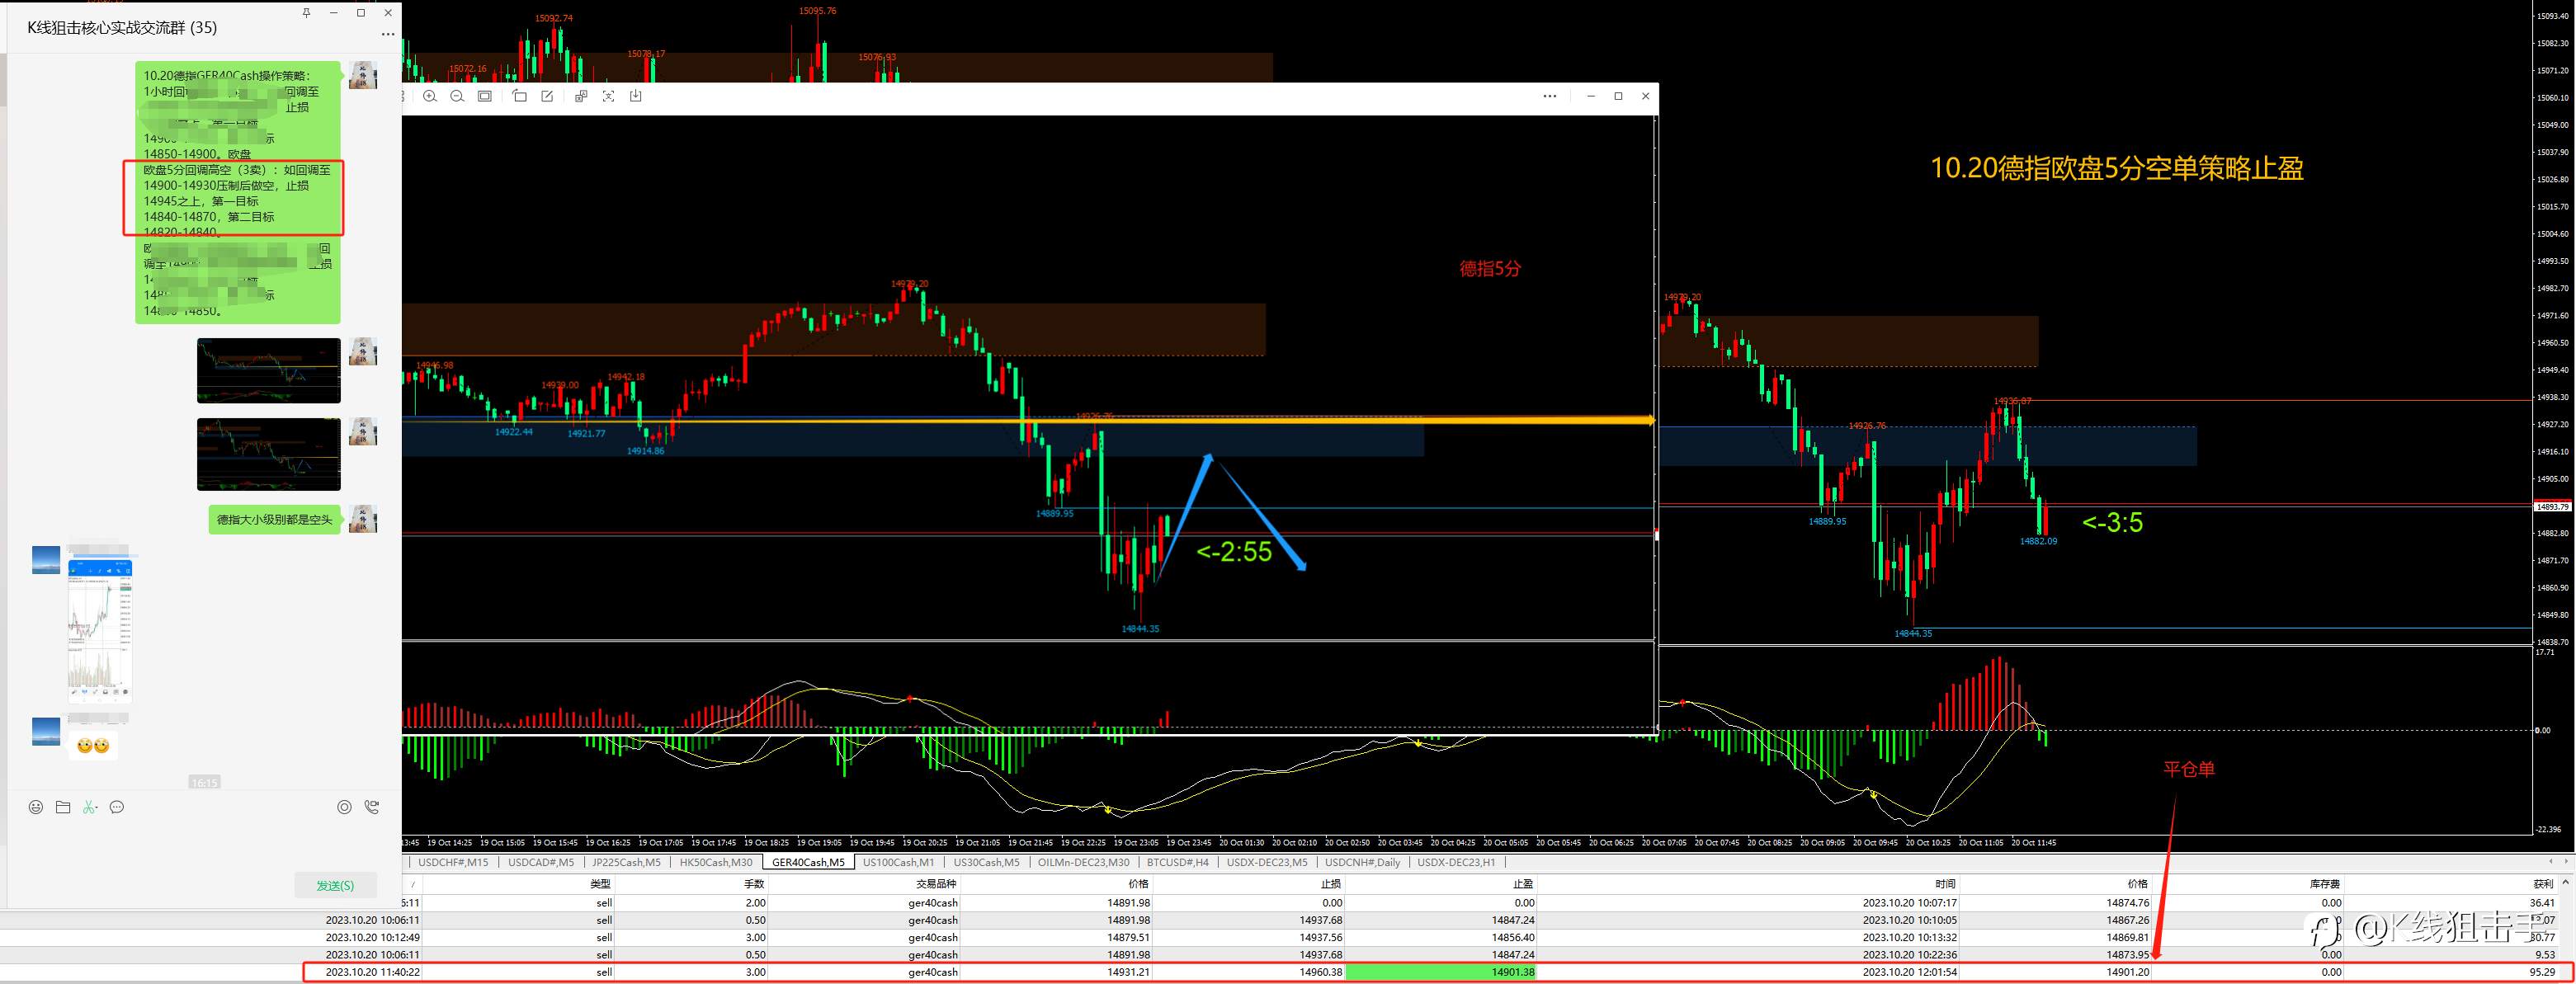Click the profit value 95.29
2576x984 pixels.
point(2541,972)
